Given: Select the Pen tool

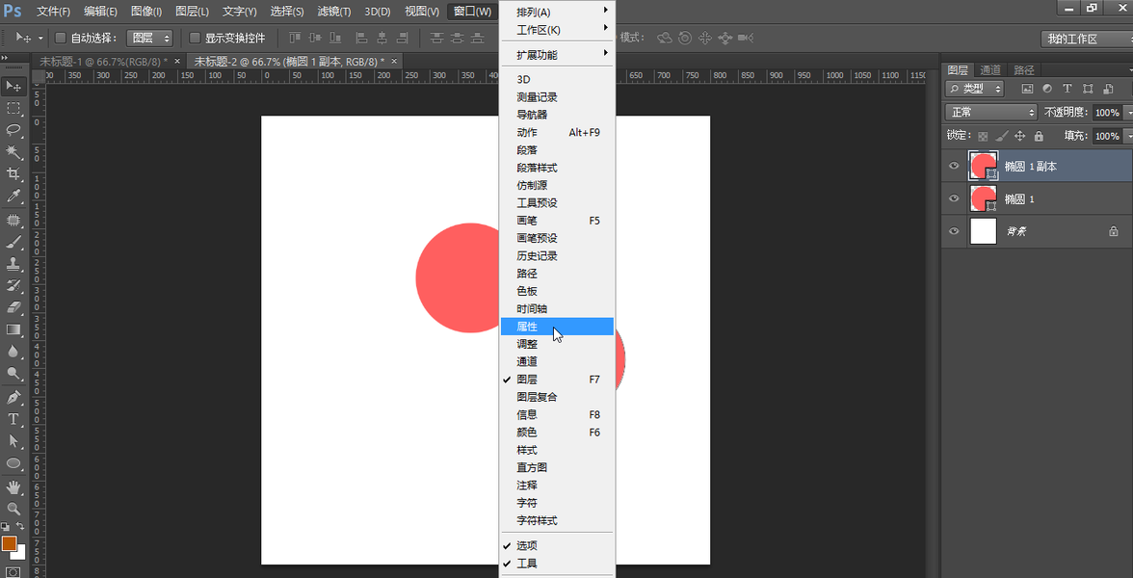Looking at the screenshot, I should 13,397.
